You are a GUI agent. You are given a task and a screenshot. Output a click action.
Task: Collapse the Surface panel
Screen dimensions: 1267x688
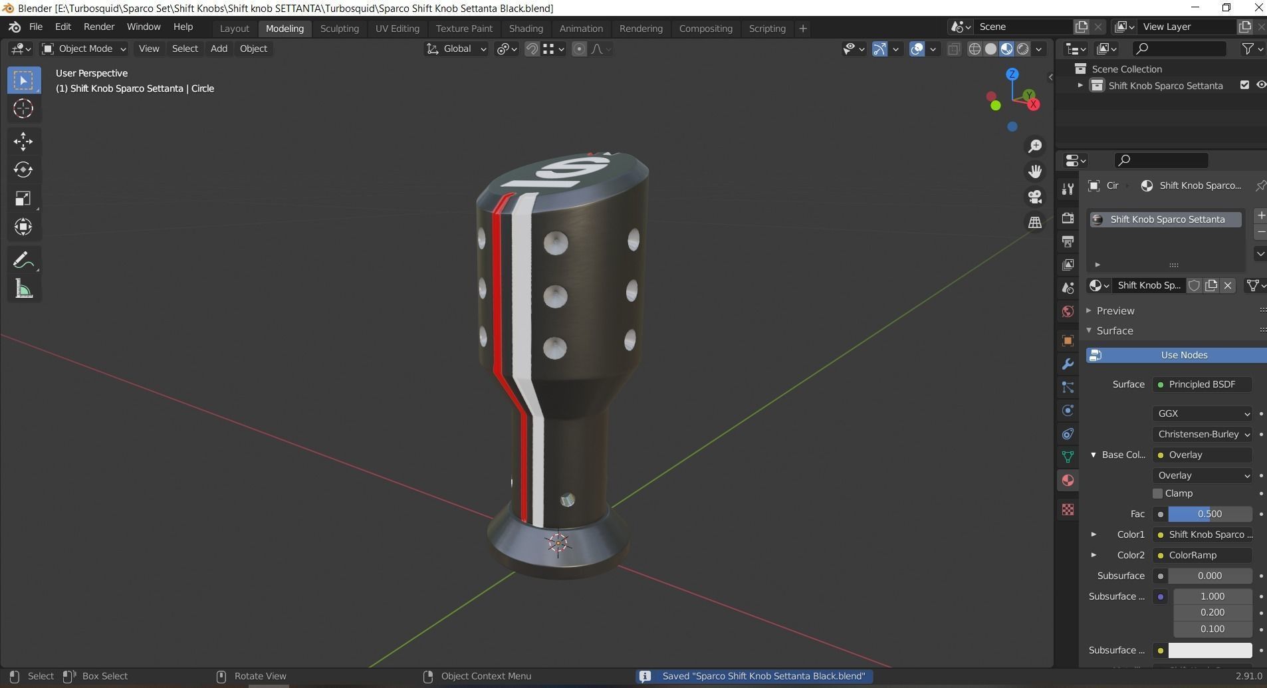(x=1115, y=330)
